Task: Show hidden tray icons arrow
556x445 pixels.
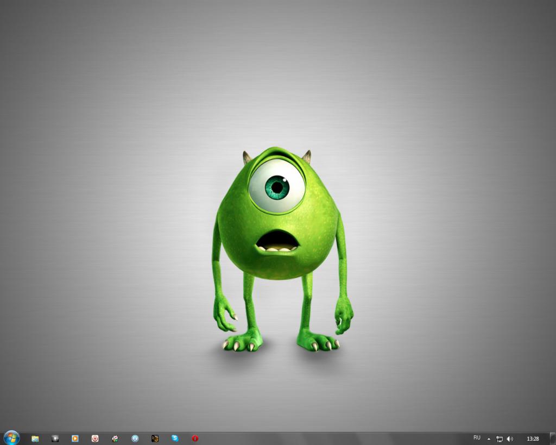Action: tap(489, 439)
